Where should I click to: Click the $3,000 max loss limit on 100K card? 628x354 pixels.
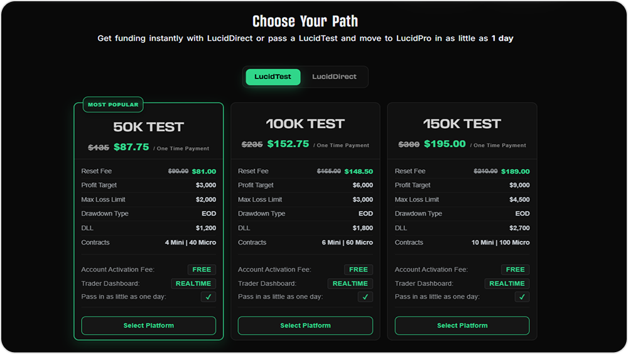point(363,200)
